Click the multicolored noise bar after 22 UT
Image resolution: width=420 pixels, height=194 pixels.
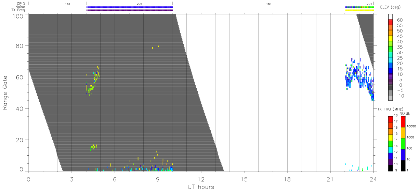click(359, 7)
